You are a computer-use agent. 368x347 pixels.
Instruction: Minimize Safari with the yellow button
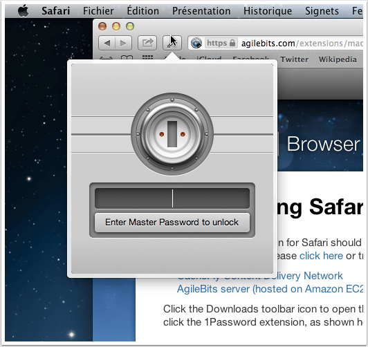tap(116, 26)
